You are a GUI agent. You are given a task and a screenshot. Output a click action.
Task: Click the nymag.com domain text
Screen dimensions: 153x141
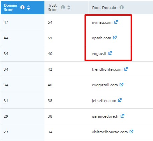[x=102, y=22]
